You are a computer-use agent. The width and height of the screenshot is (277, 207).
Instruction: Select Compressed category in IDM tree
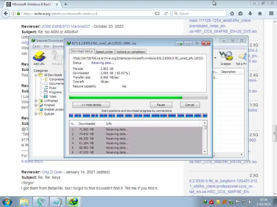click(x=54, y=79)
